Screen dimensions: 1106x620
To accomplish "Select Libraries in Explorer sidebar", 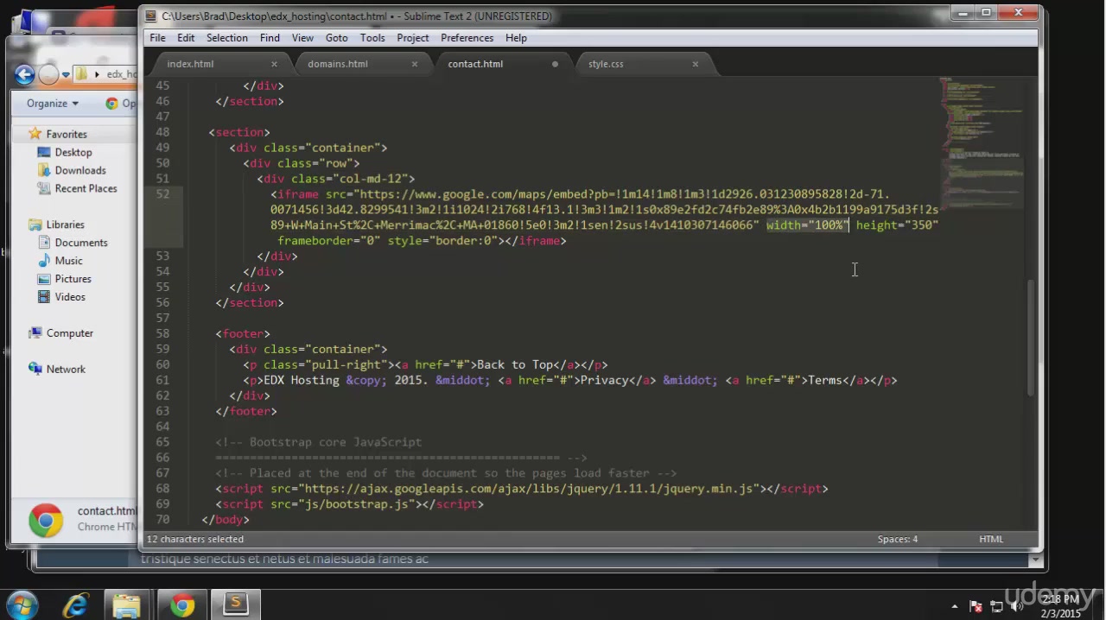I will click(66, 225).
